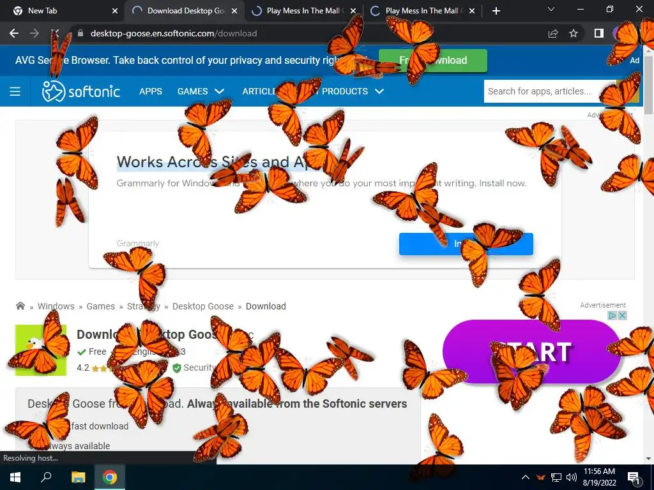Click the butterfly tray icon
This screenshot has width=654, height=490.
pyautogui.click(x=540, y=477)
